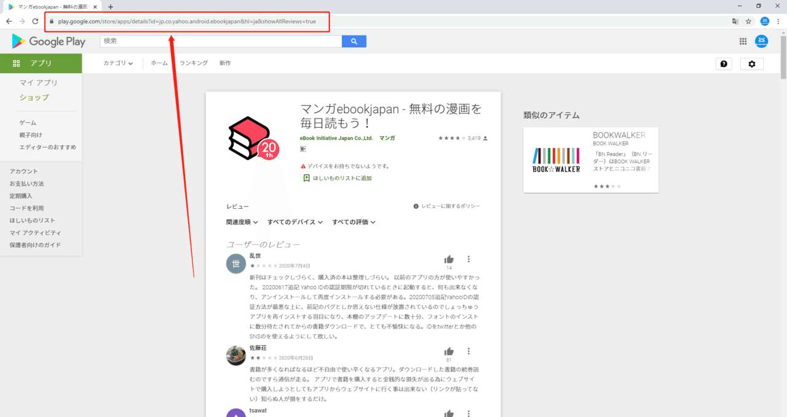Click the マンガ category link

387,138
